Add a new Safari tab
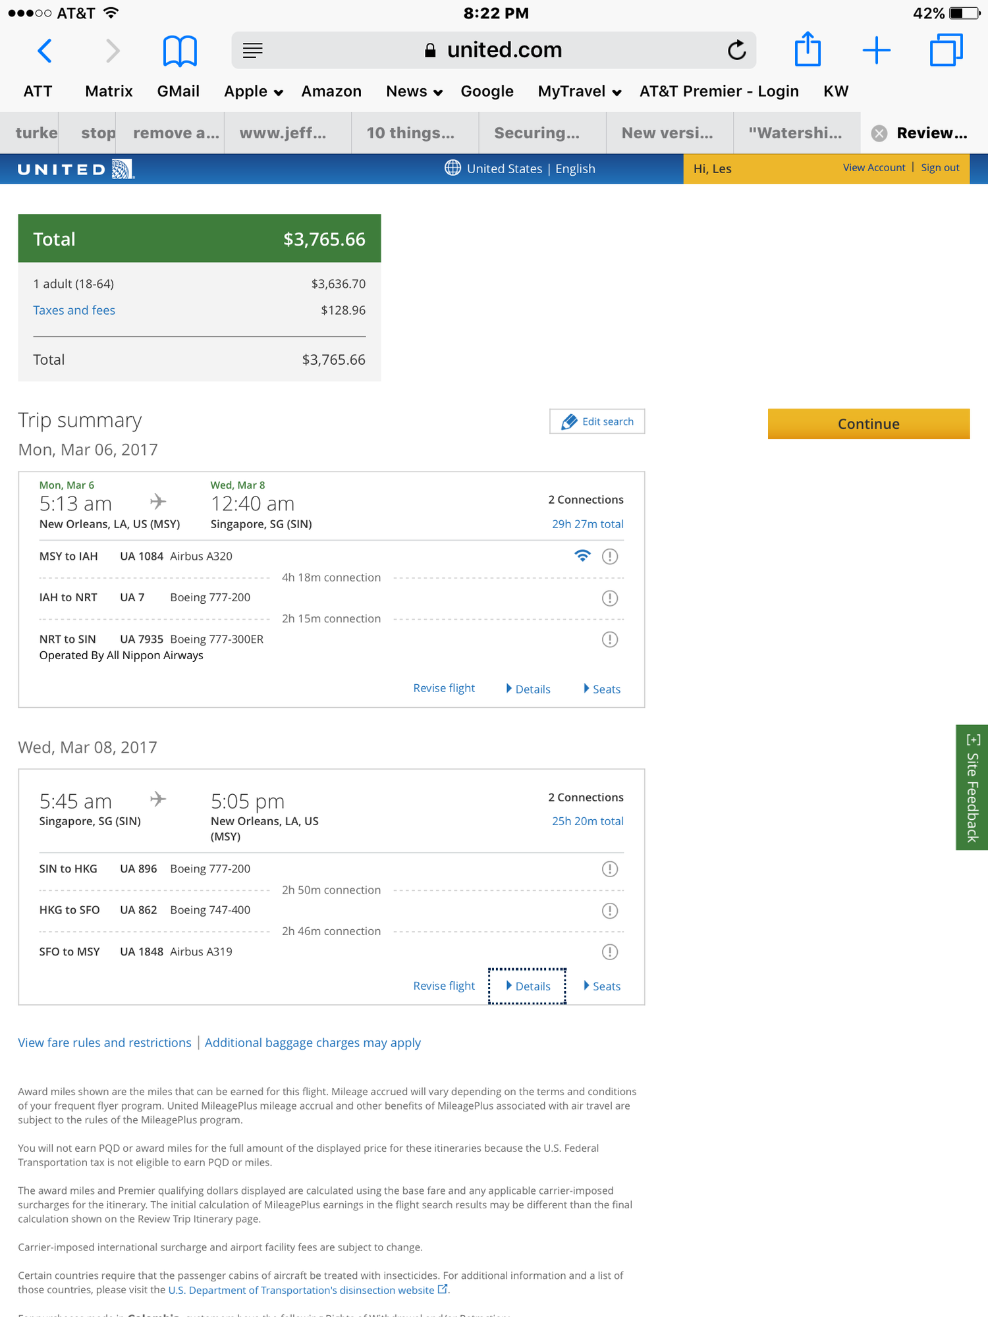This screenshot has height=1317, width=988. (x=877, y=51)
